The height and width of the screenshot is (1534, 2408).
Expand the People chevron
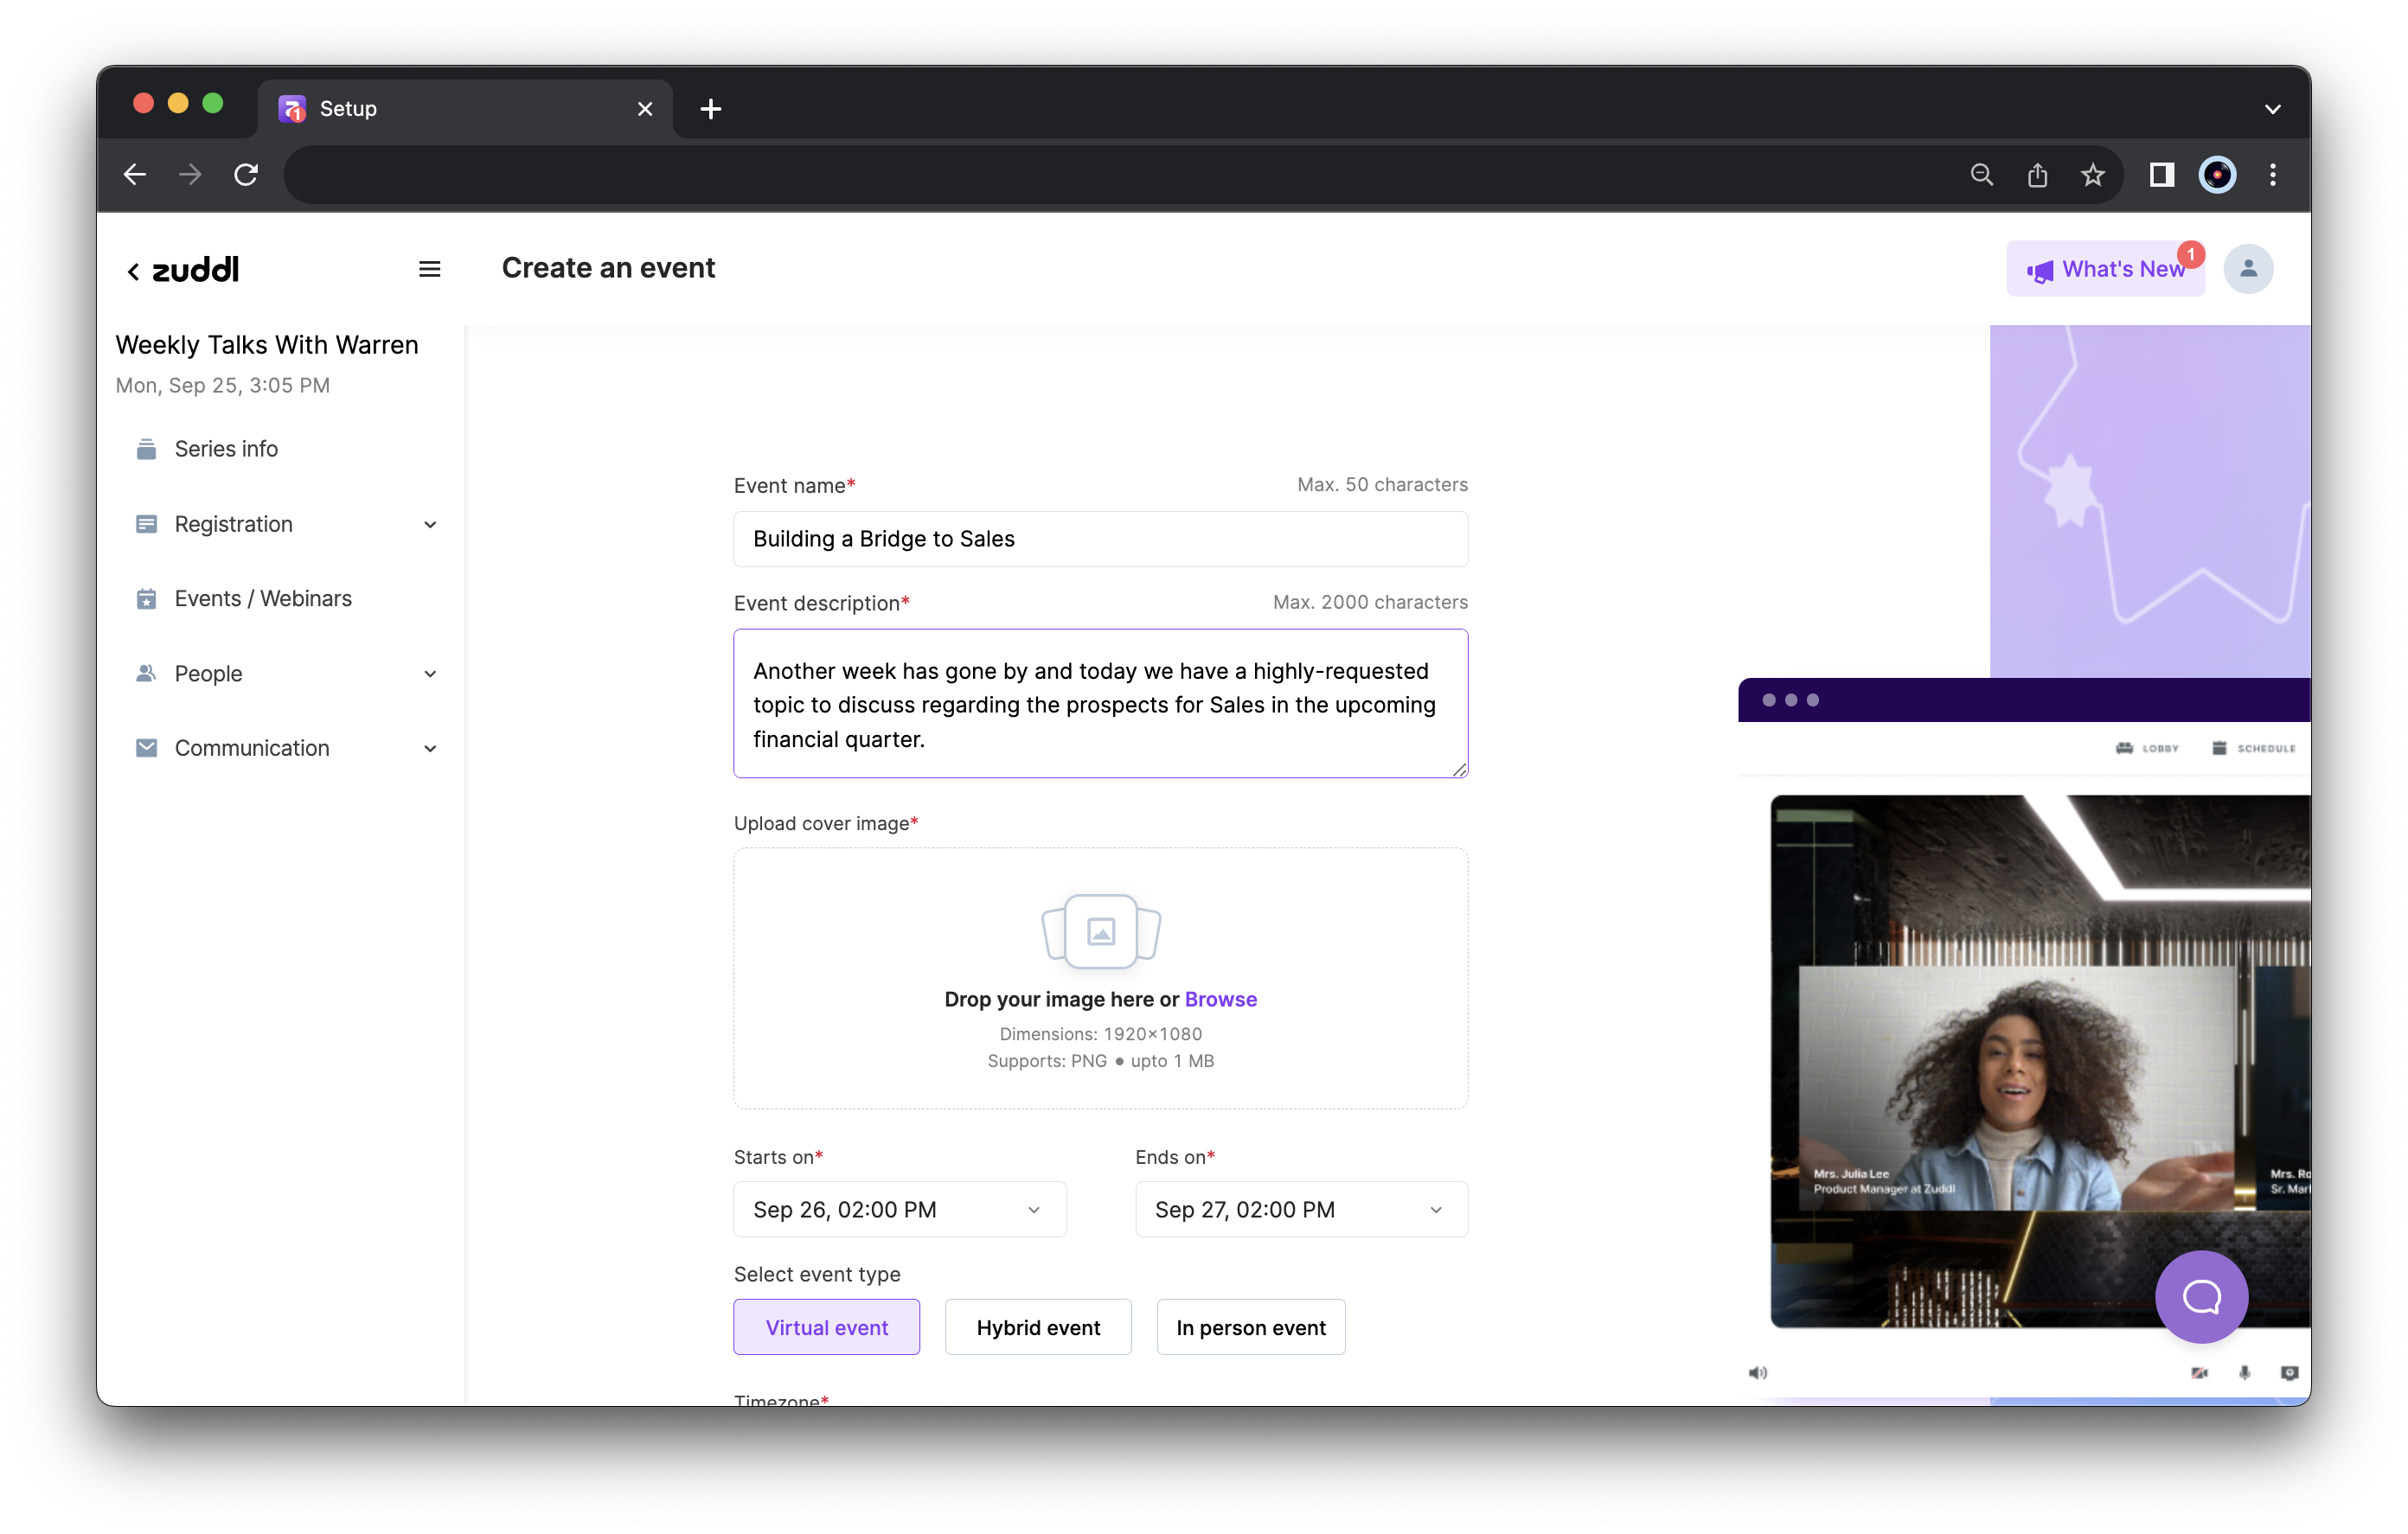[x=430, y=674]
